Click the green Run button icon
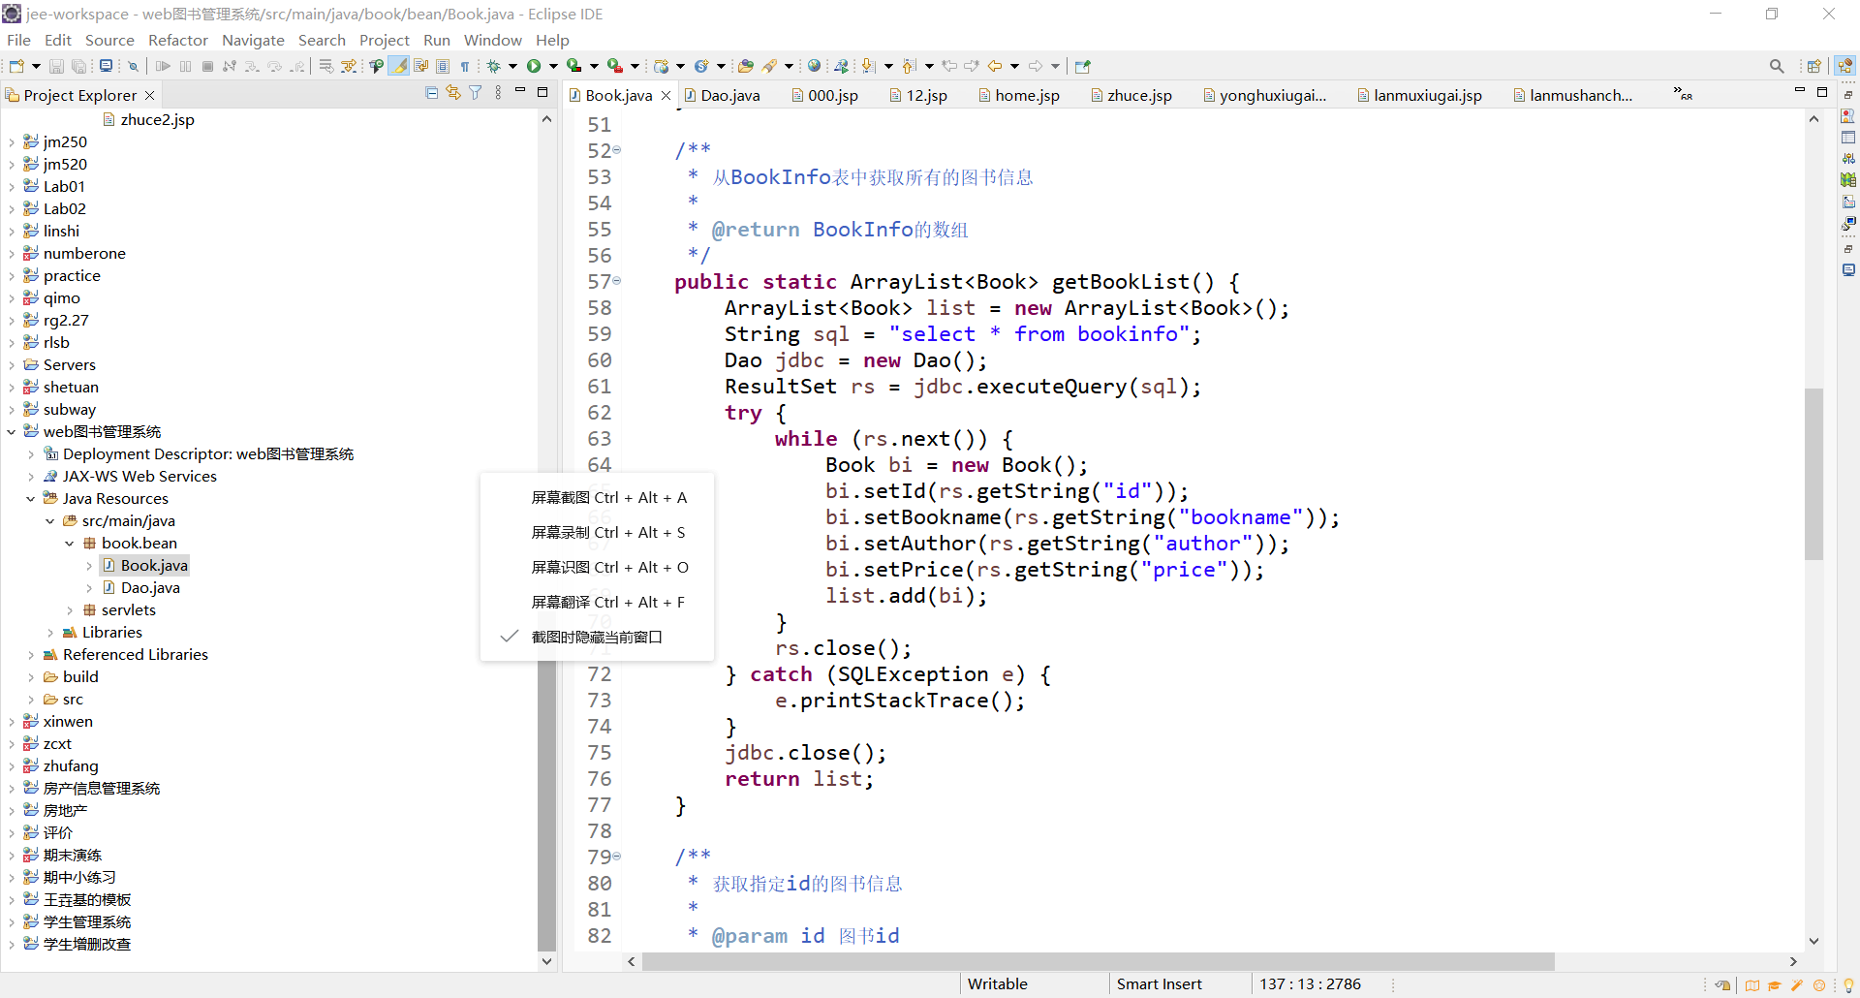The width and height of the screenshot is (1860, 998). click(534, 66)
